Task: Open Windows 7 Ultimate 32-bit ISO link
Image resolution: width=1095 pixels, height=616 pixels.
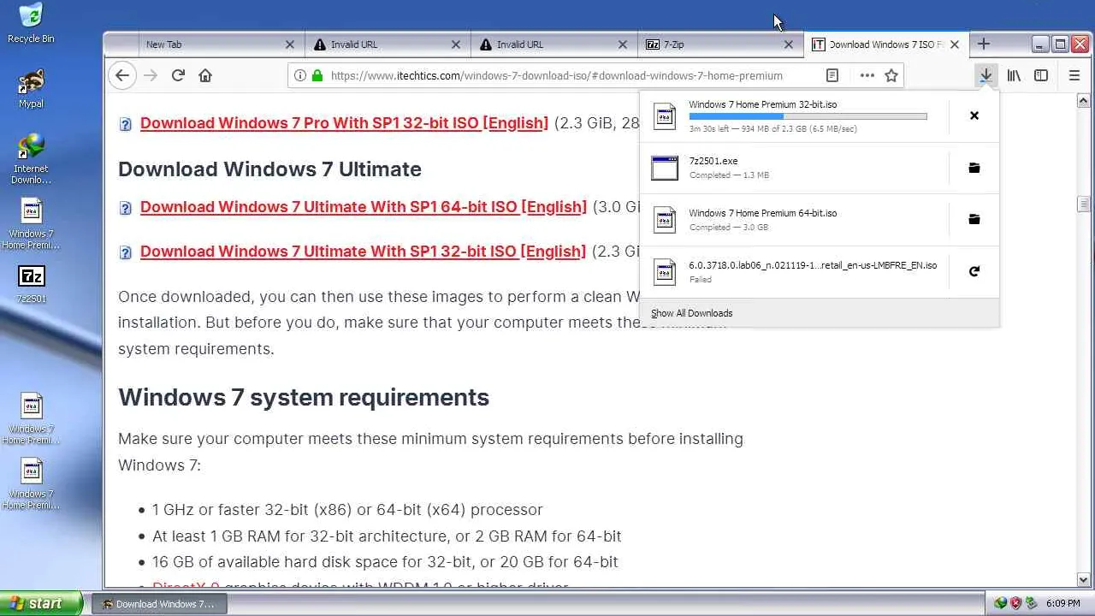Action: click(x=363, y=252)
